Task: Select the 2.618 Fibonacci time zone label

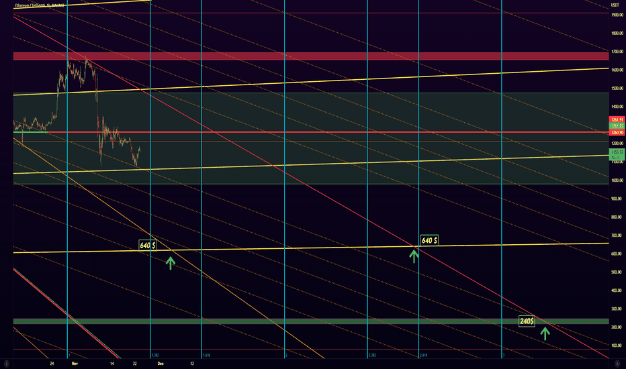Action: 424,355
